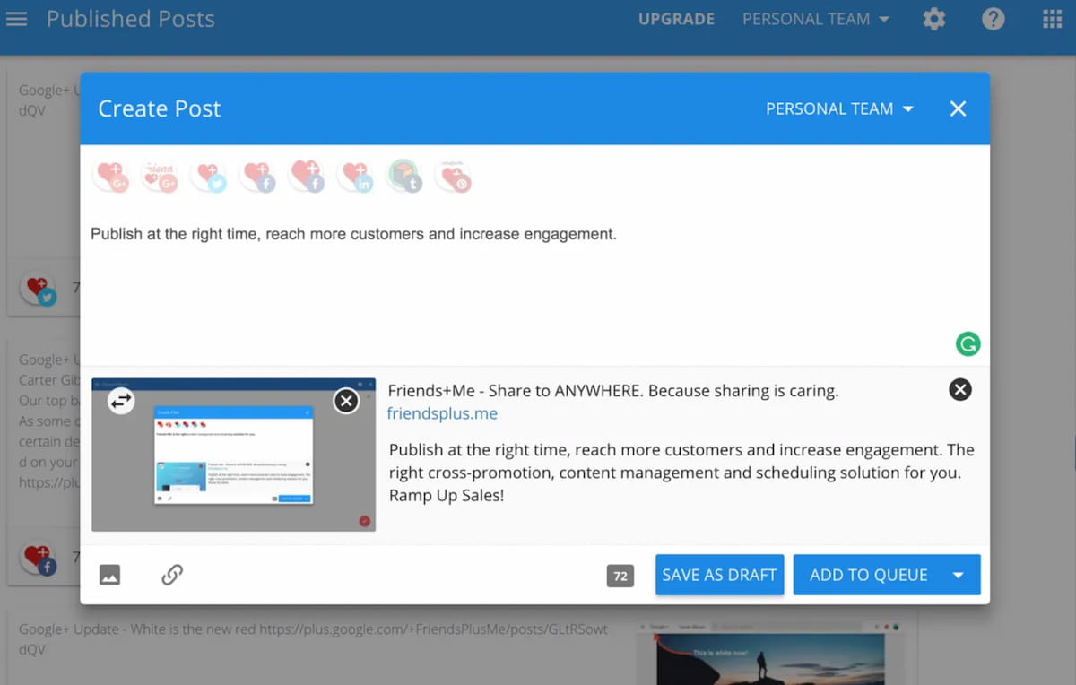1076x685 pixels.
Task: Open the app launcher grid icon
Action: click(1050, 19)
